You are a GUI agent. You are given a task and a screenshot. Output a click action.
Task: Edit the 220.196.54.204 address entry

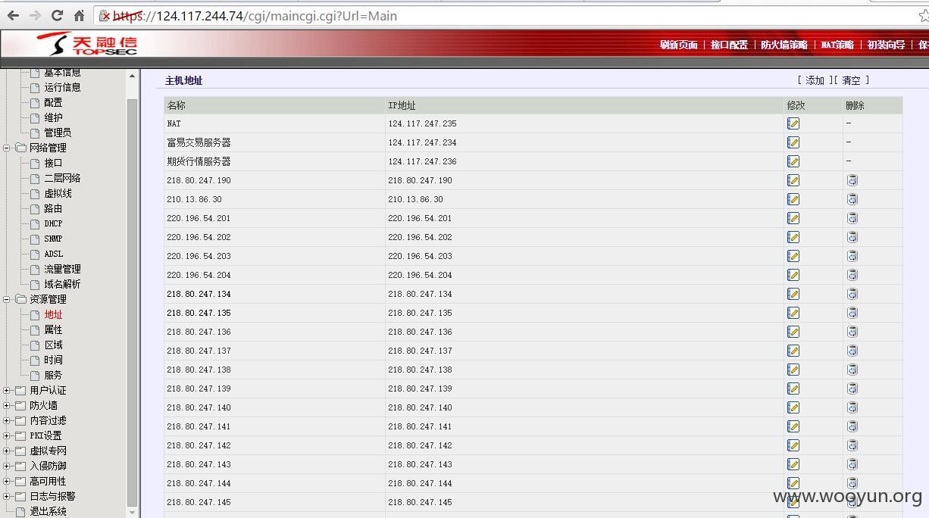point(793,275)
